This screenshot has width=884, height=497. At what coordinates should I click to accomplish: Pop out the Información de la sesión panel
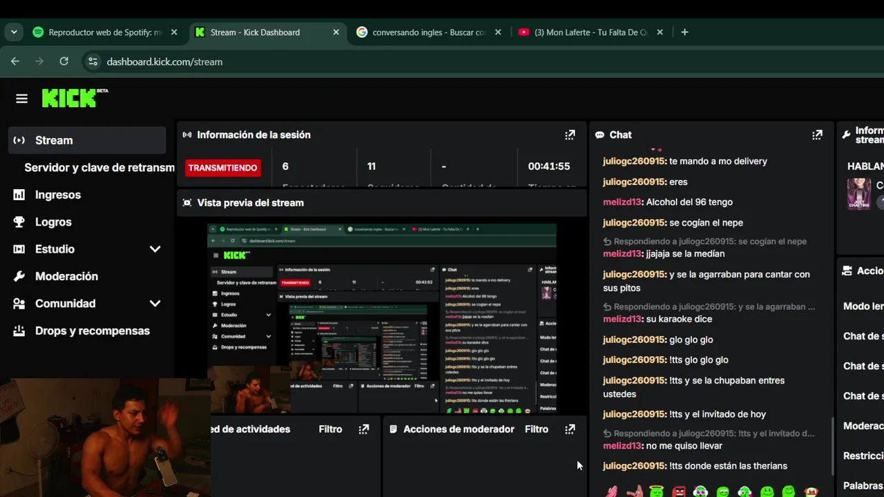tap(570, 135)
